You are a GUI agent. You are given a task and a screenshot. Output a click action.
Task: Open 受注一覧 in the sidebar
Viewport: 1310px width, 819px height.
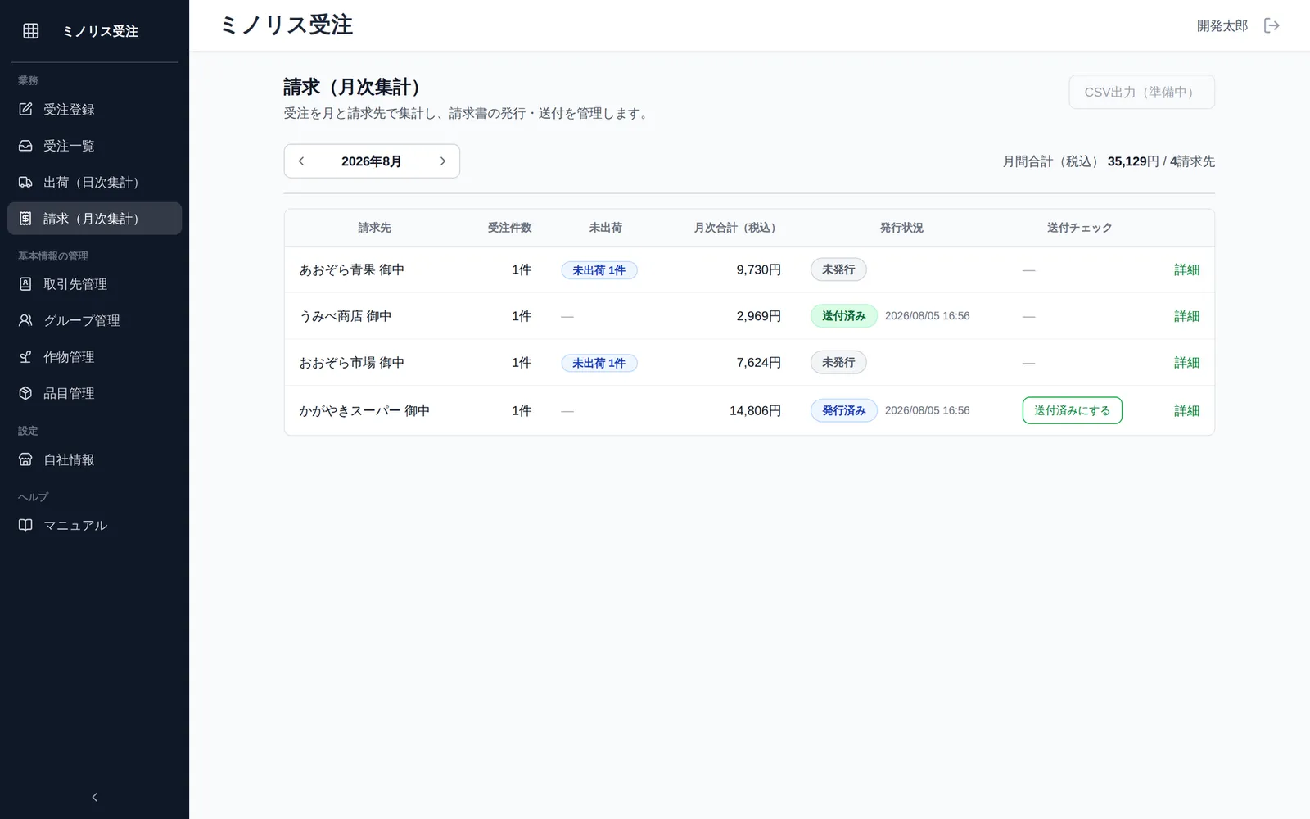click(x=94, y=146)
